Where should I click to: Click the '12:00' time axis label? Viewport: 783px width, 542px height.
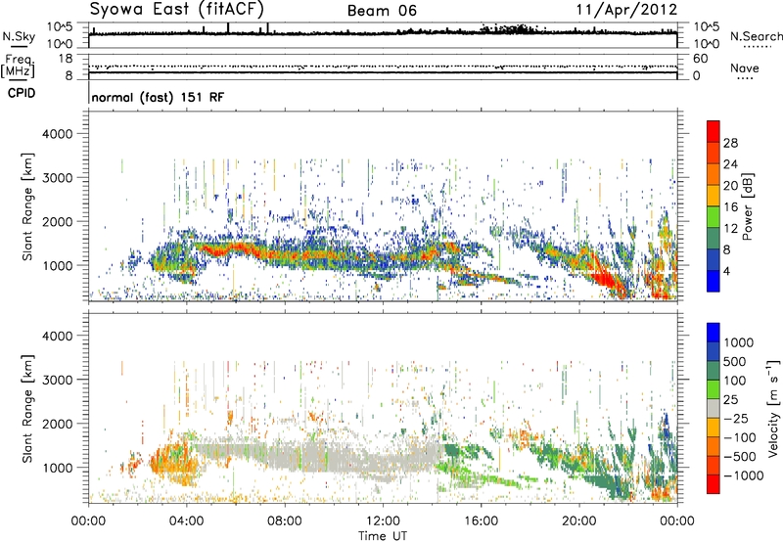[x=383, y=520]
